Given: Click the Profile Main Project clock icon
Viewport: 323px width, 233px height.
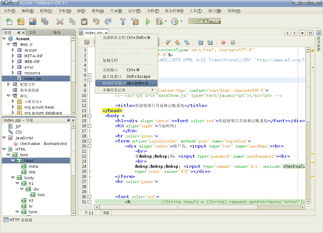Looking at the screenshot, I should click(x=175, y=21).
